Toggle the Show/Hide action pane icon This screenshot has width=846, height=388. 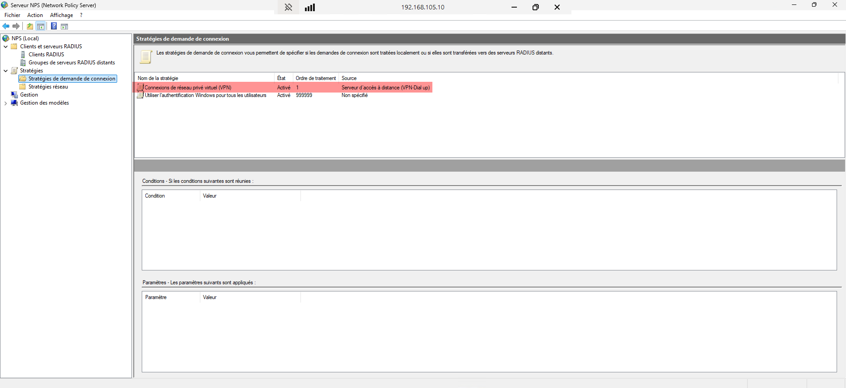(x=64, y=26)
